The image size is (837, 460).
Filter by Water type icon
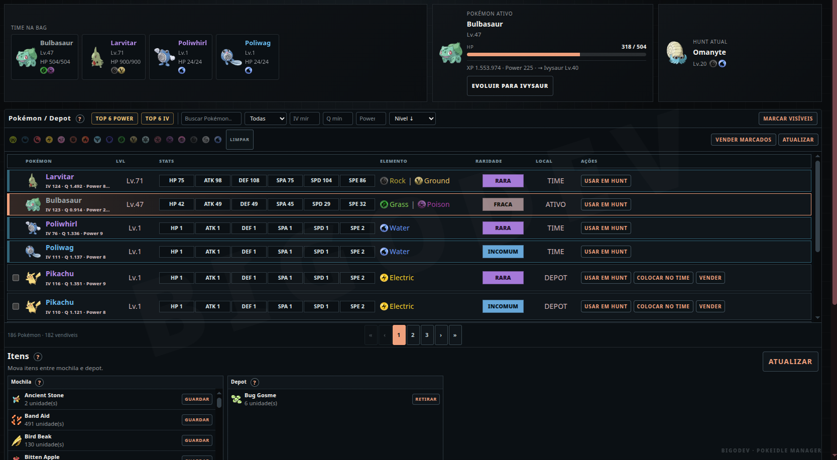tap(218, 140)
